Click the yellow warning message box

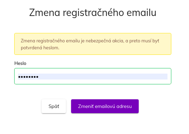[x=93, y=44]
